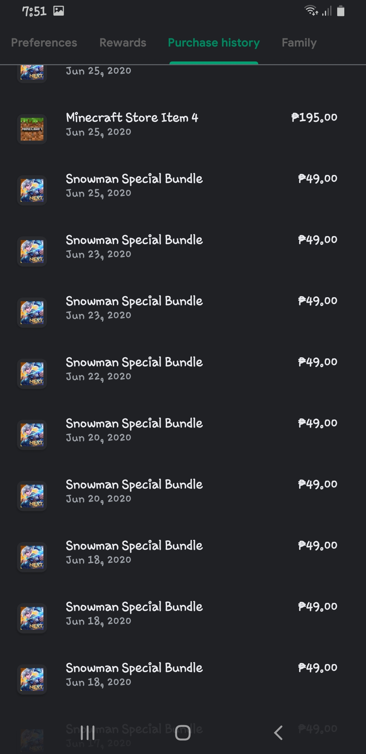The height and width of the screenshot is (754, 366).
Task: Switch to the Rewards tab
Action: (x=123, y=43)
